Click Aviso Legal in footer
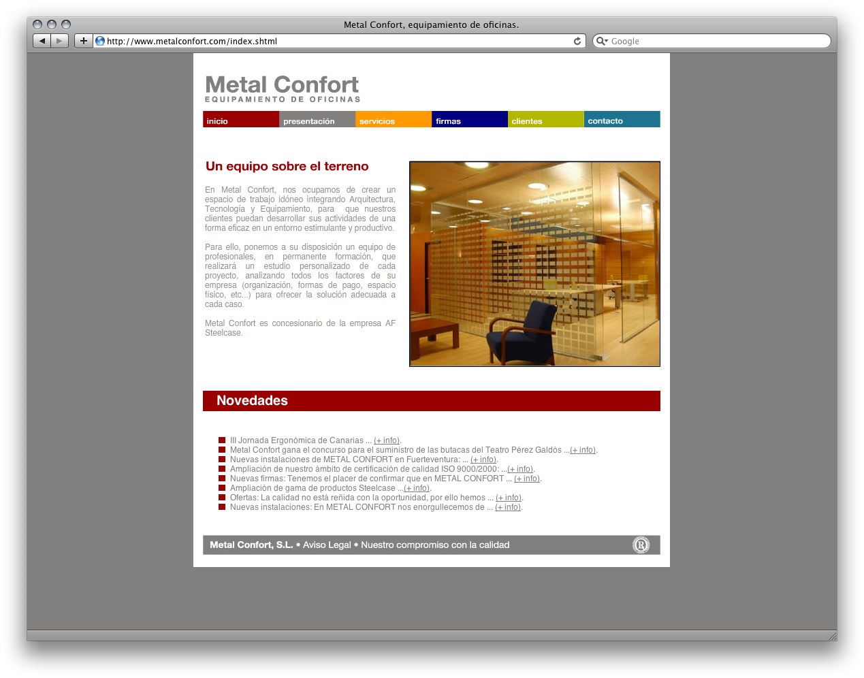864x678 pixels. tap(327, 545)
